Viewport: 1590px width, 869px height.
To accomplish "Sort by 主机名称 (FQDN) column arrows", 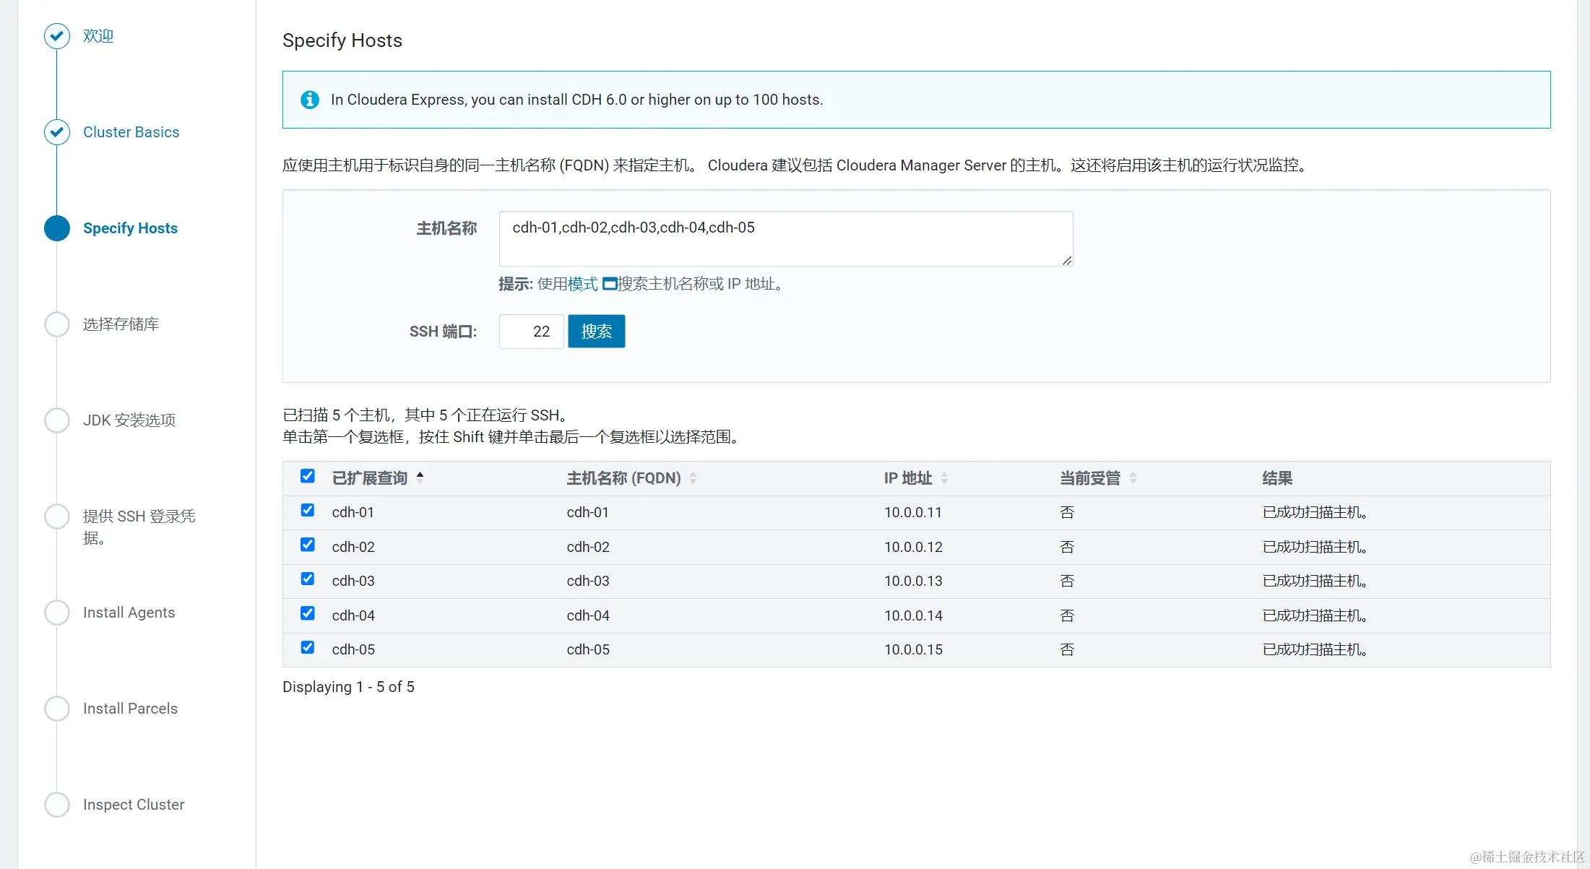I will coord(694,478).
